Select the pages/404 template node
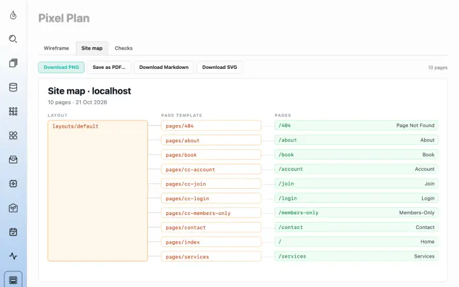Image resolution: width=459 pixels, height=287 pixels. [x=211, y=126]
